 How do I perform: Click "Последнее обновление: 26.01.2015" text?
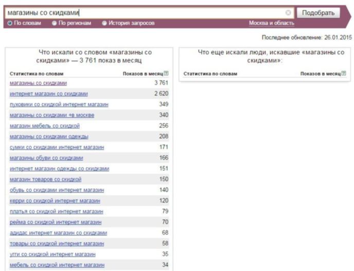(307, 38)
